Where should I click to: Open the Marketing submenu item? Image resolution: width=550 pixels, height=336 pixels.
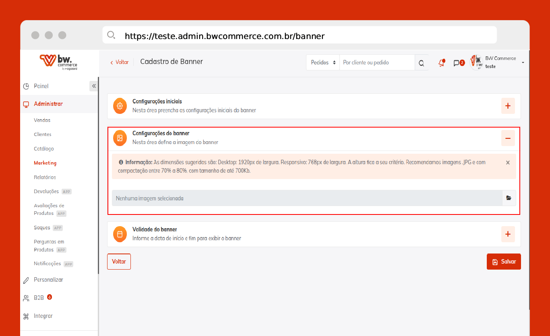tap(45, 163)
